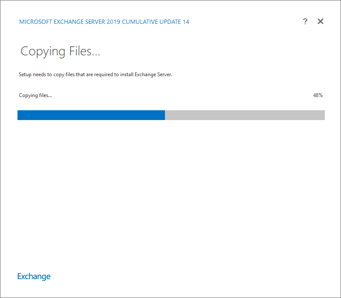Click the Exchange logo at bottom left

[x=34, y=276]
